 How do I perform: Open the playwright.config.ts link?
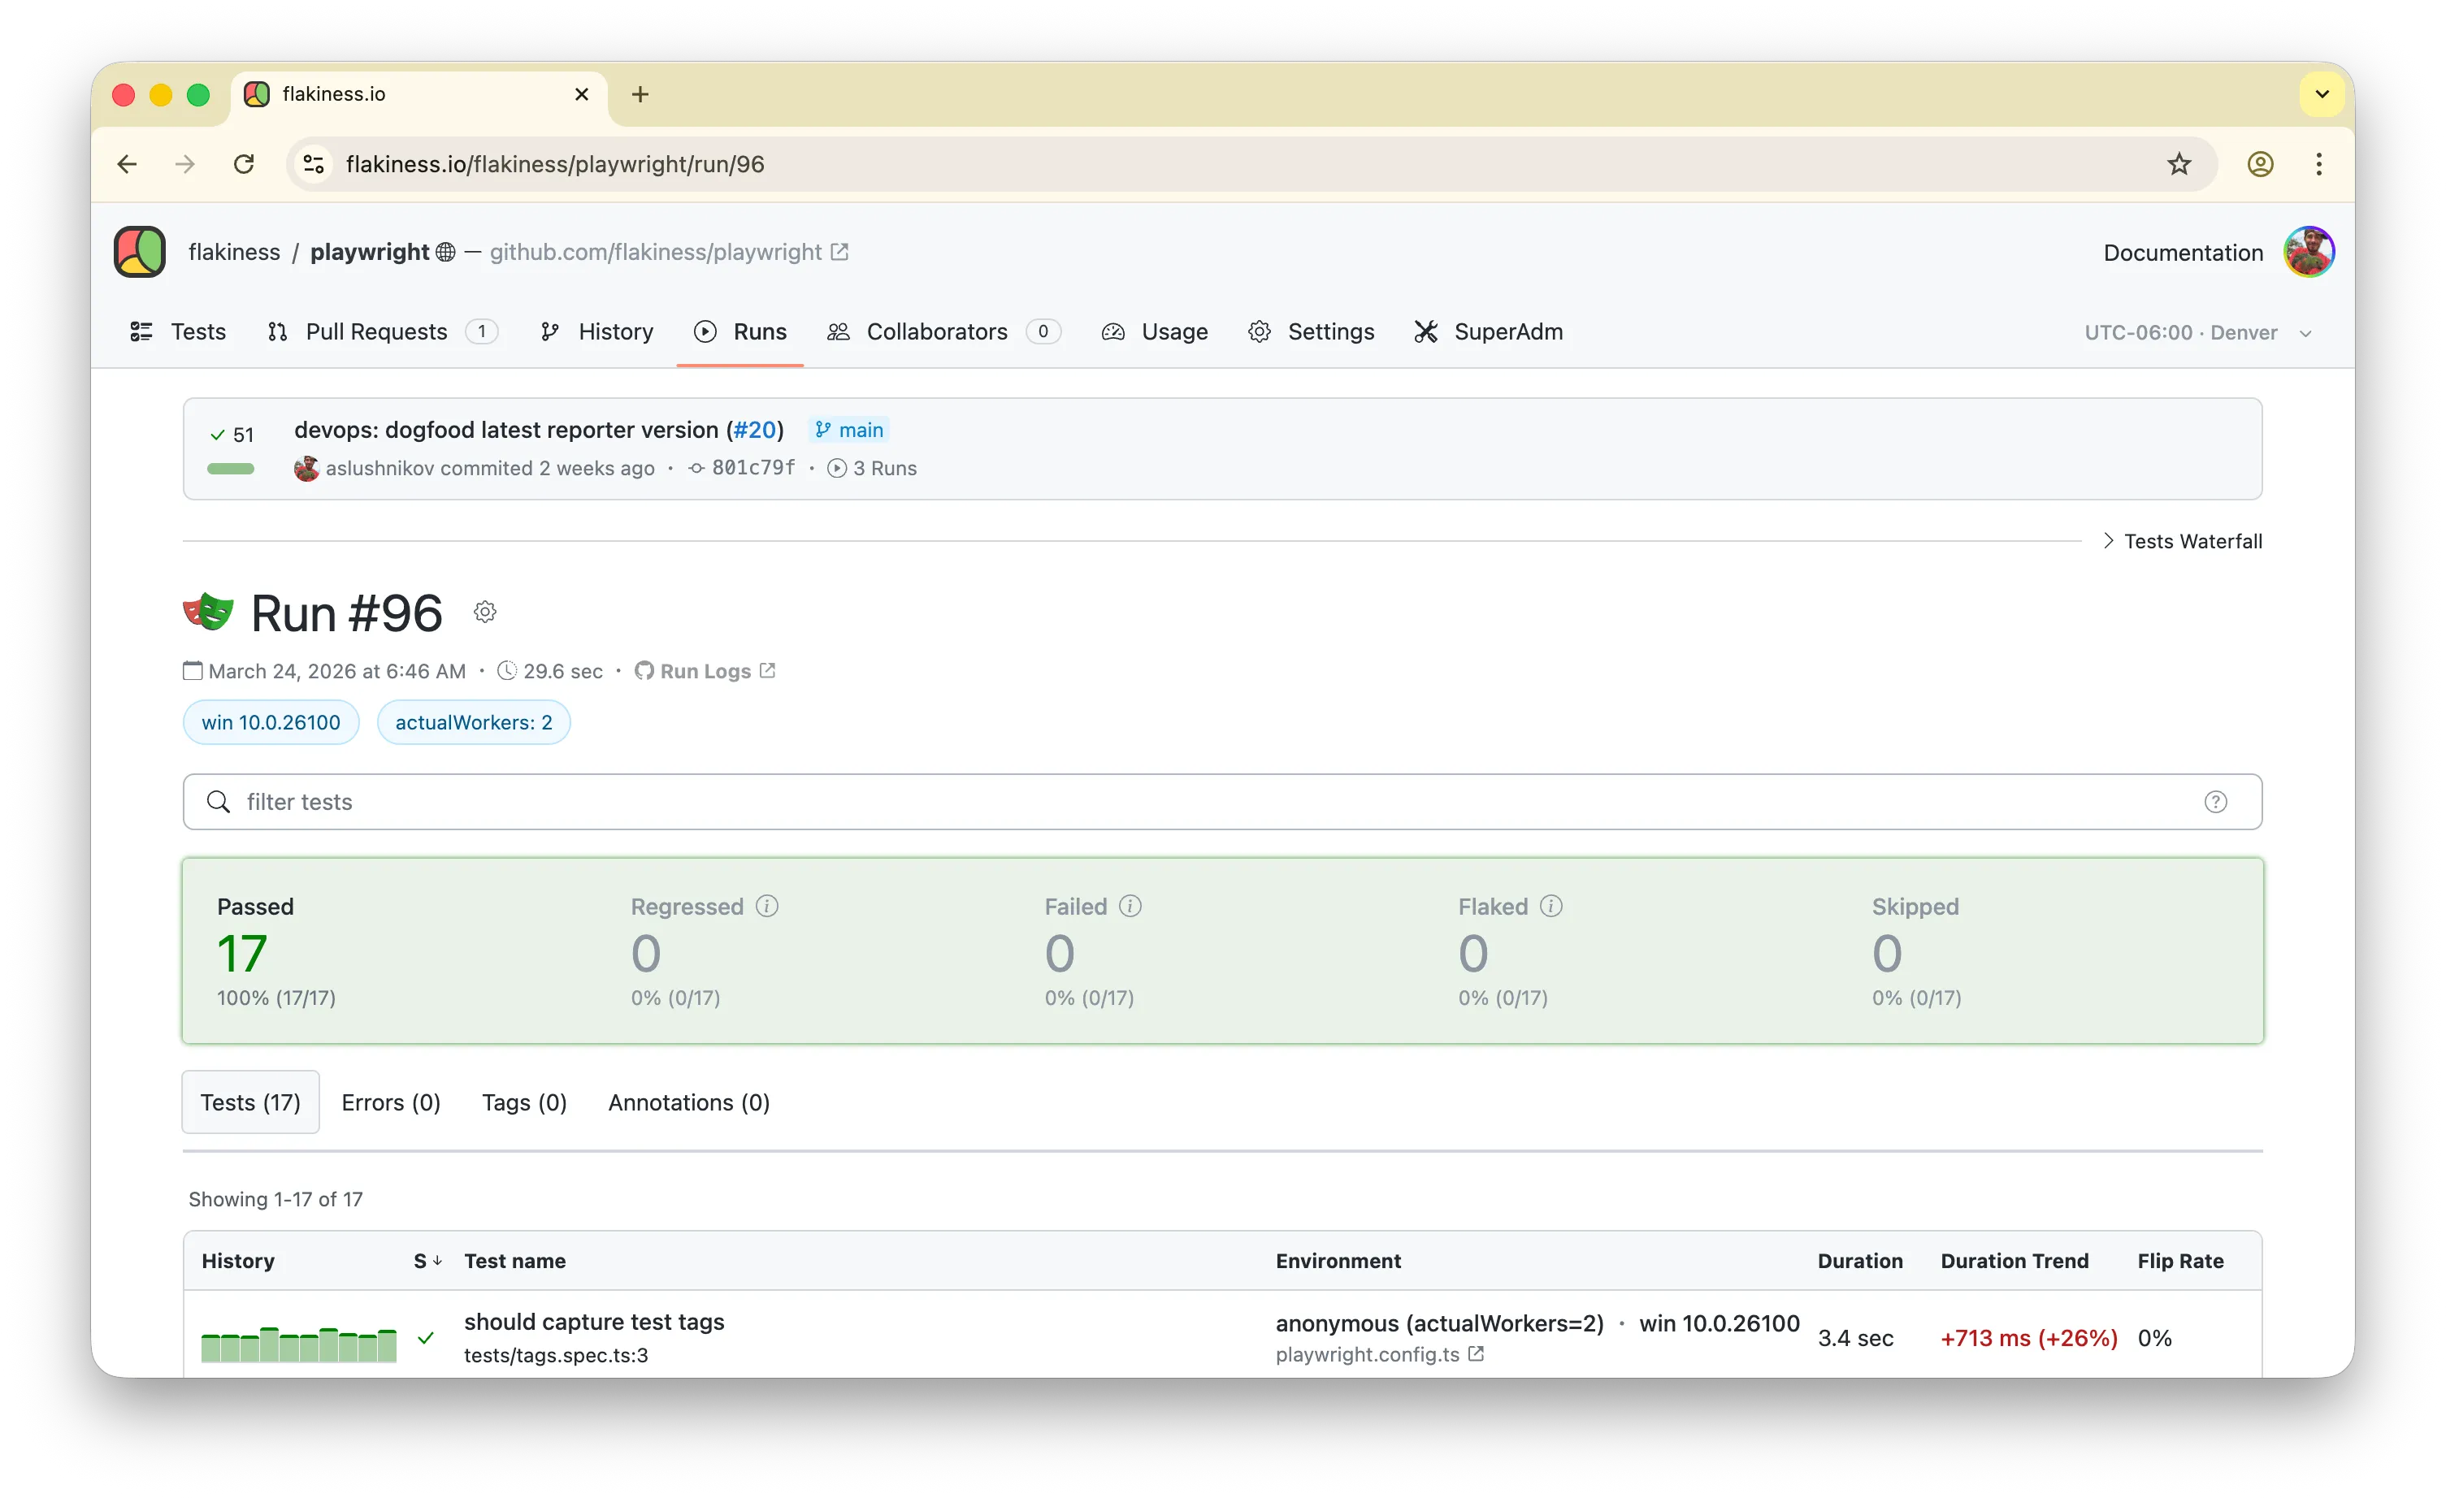pyautogui.click(x=1368, y=1354)
